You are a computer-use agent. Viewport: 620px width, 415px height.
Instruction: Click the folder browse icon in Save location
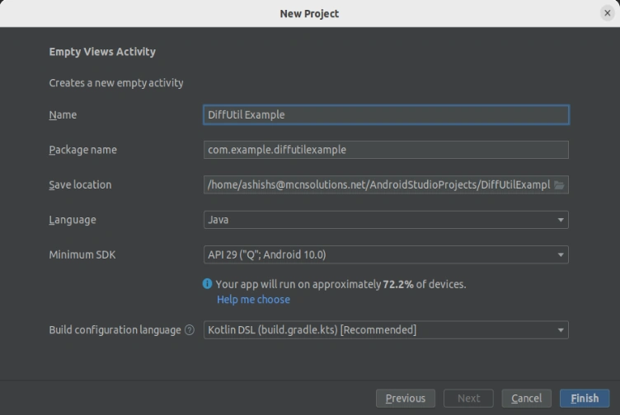pos(559,184)
